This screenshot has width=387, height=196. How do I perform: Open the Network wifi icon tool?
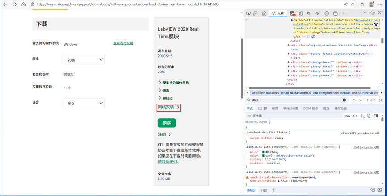pos(309,13)
